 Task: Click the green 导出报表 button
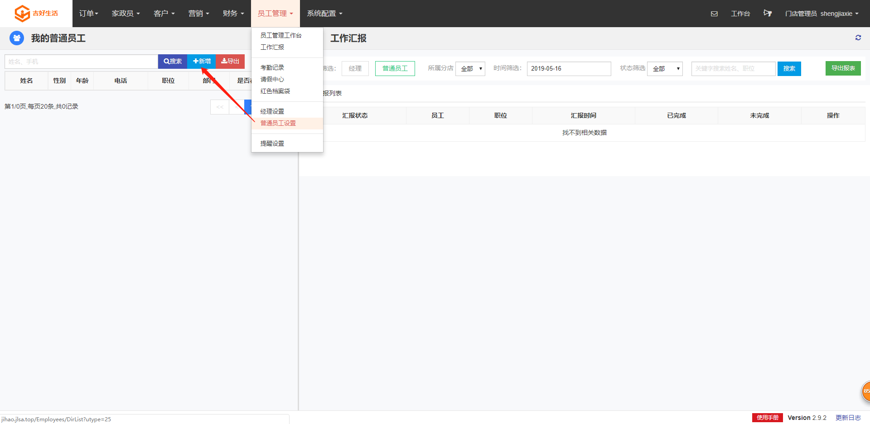coord(843,68)
